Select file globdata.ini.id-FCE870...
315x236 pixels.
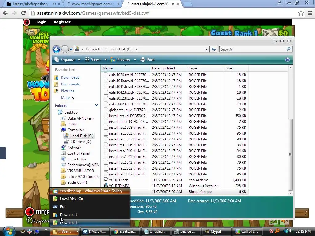(x=129, y=110)
